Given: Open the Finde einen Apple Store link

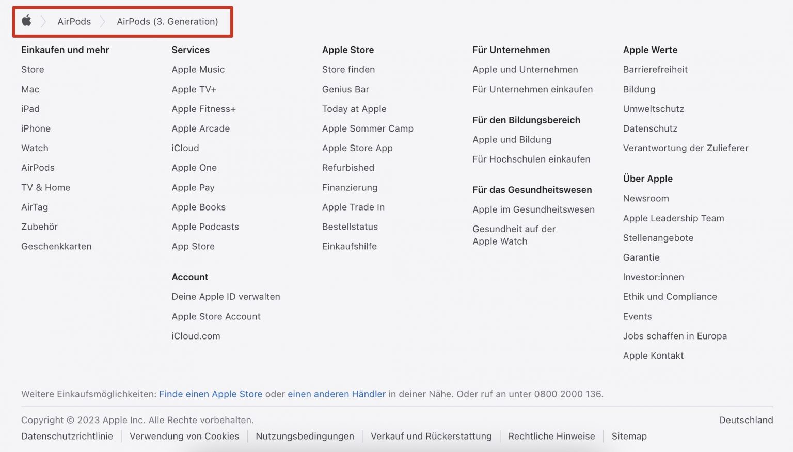Looking at the screenshot, I should 211,394.
